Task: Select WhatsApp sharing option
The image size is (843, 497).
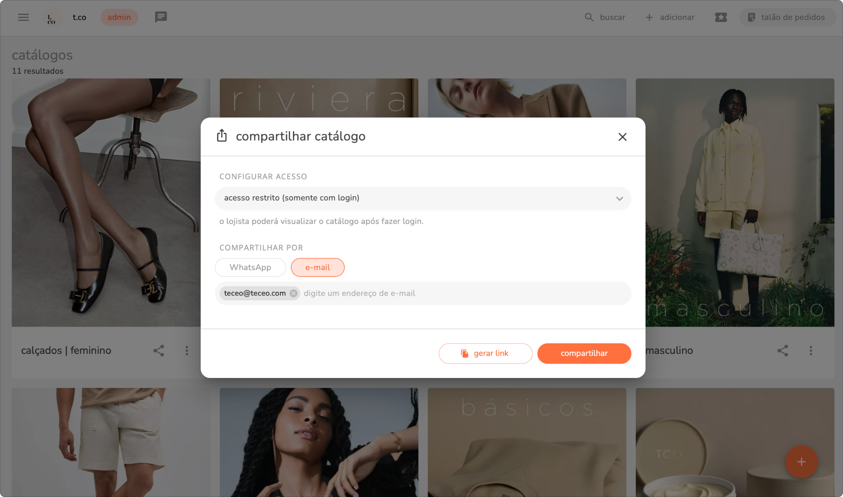Action: tap(250, 267)
